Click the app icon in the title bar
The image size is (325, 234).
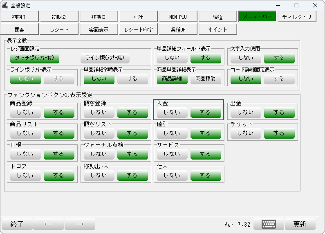pos(5,5)
